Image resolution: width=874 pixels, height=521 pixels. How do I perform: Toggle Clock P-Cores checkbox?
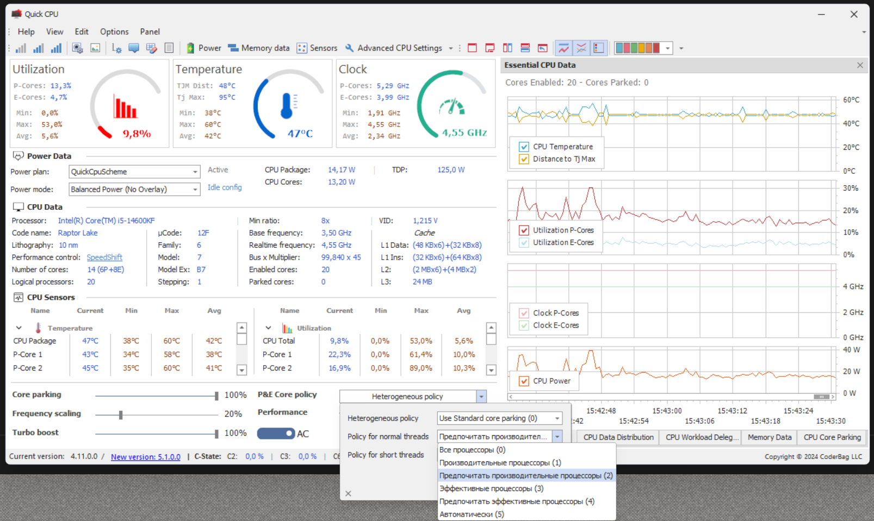(524, 313)
